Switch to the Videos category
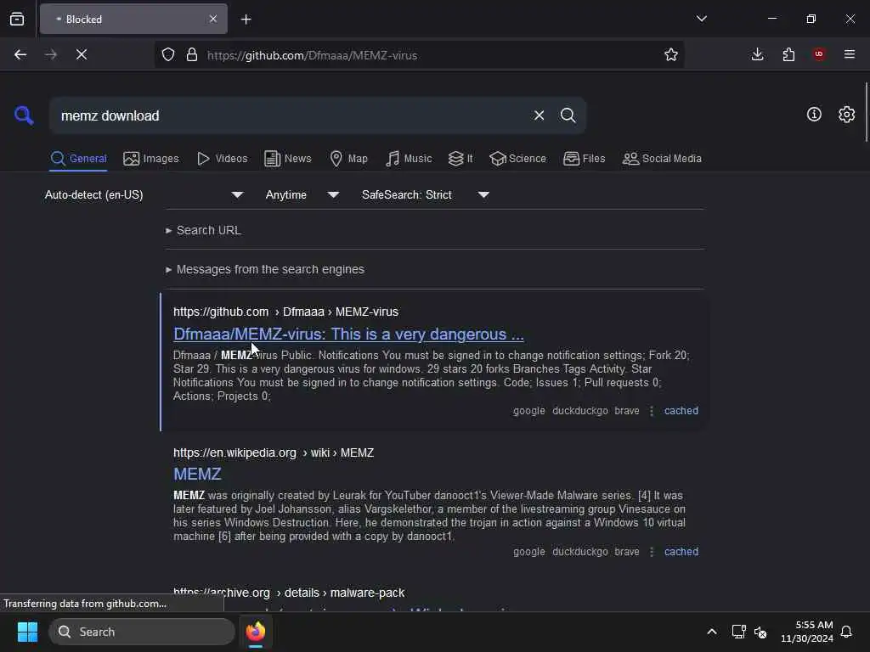Image resolution: width=870 pixels, height=652 pixels. [222, 159]
